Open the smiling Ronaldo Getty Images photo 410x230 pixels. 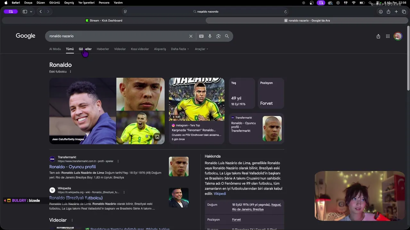coord(83,111)
